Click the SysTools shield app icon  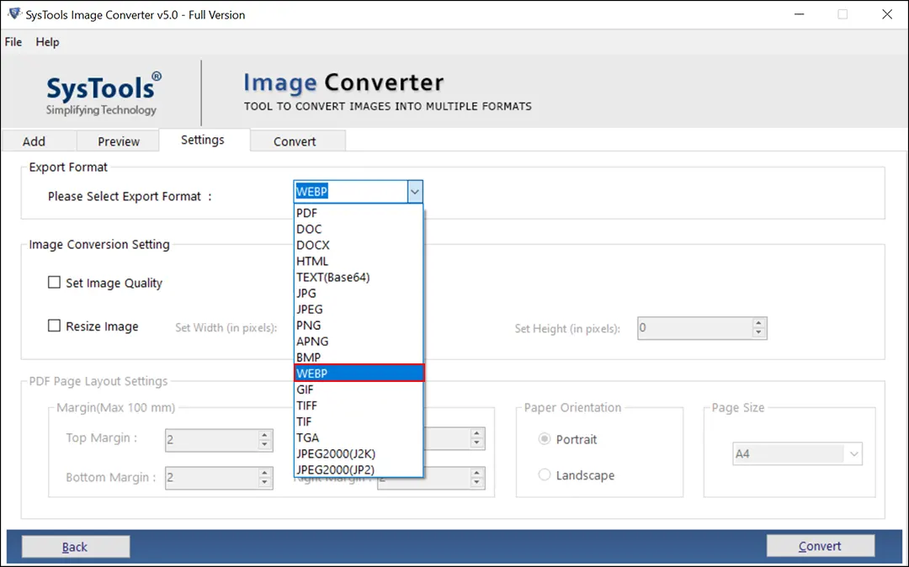pos(14,14)
